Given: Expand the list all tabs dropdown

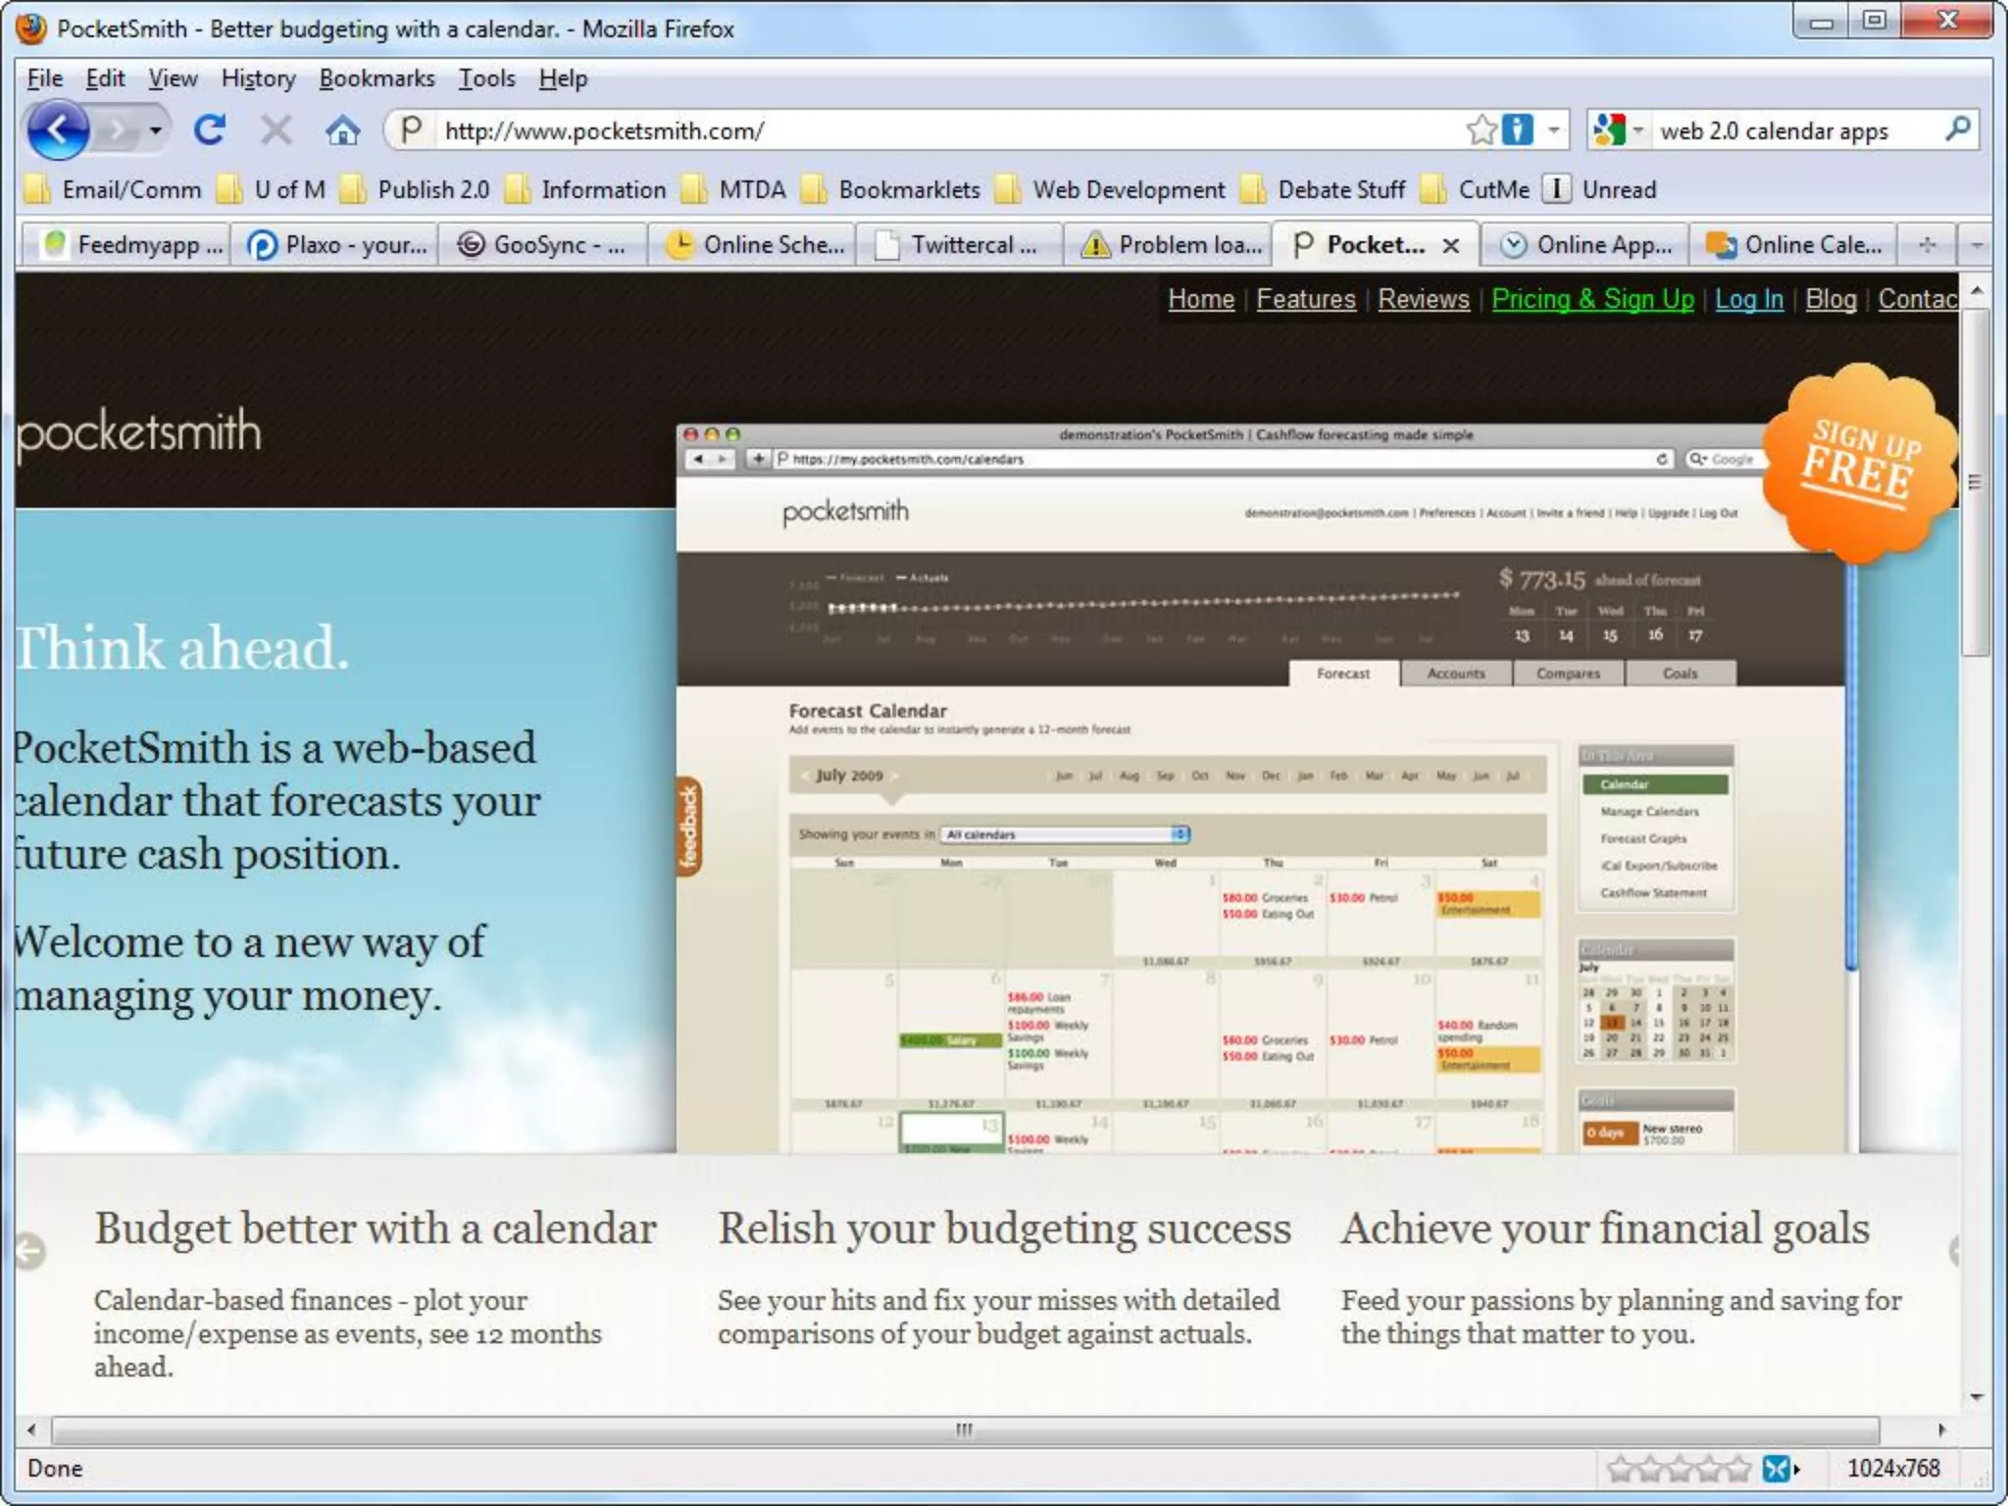Looking at the screenshot, I should click(1976, 244).
